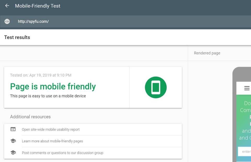Click the Additional resources heading

(30, 117)
